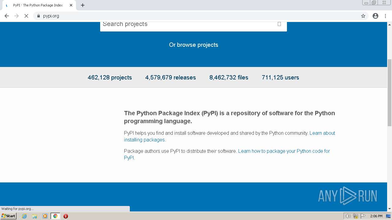The height and width of the screenshot is (220, 392).
Task: Select the PyPI Python Package Index tab
Action: coord(38,5)
